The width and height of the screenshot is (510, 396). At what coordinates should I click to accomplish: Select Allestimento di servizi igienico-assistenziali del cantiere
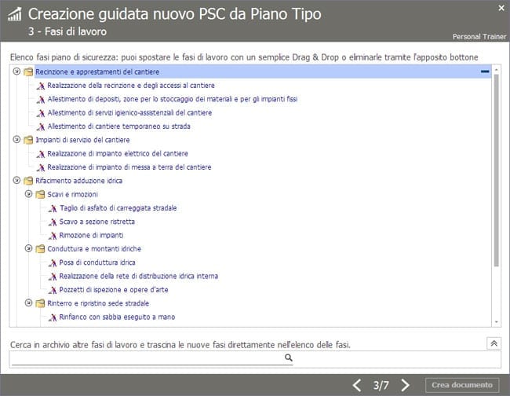point(129,112)
